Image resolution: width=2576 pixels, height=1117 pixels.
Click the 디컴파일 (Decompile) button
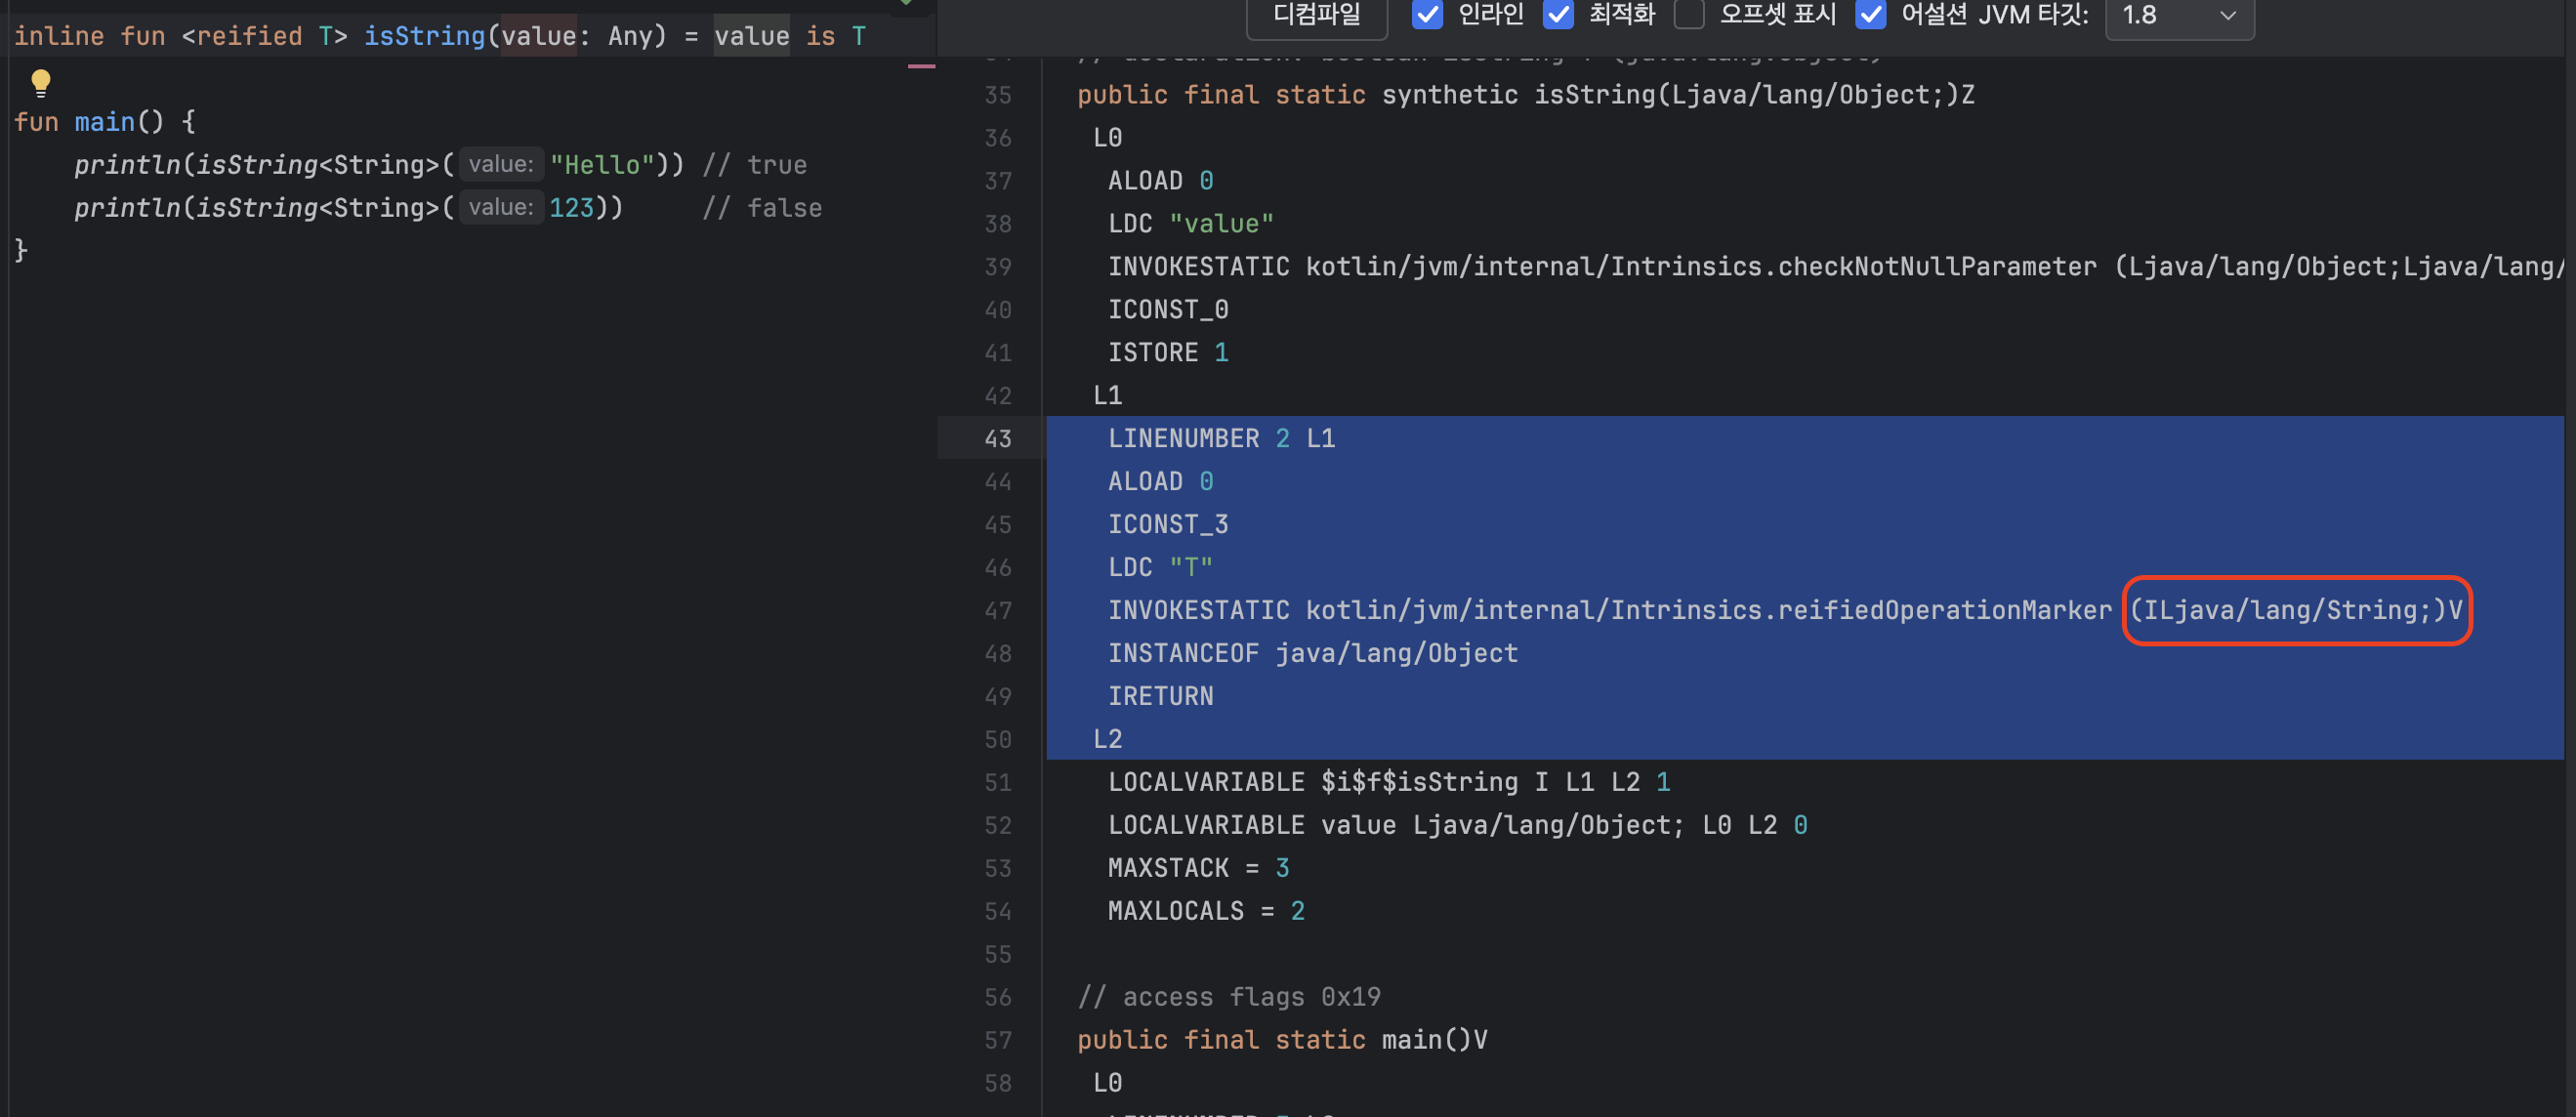1316,15
